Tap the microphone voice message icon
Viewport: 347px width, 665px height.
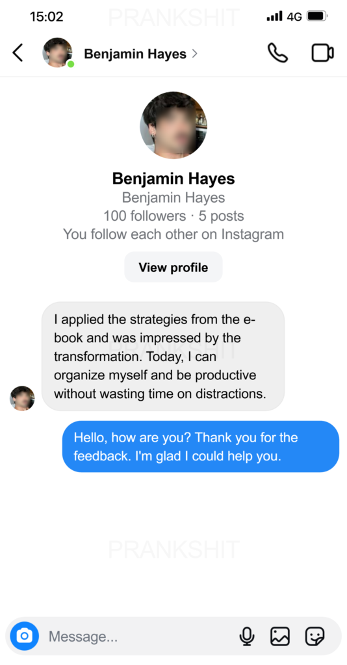pos(246,636)
